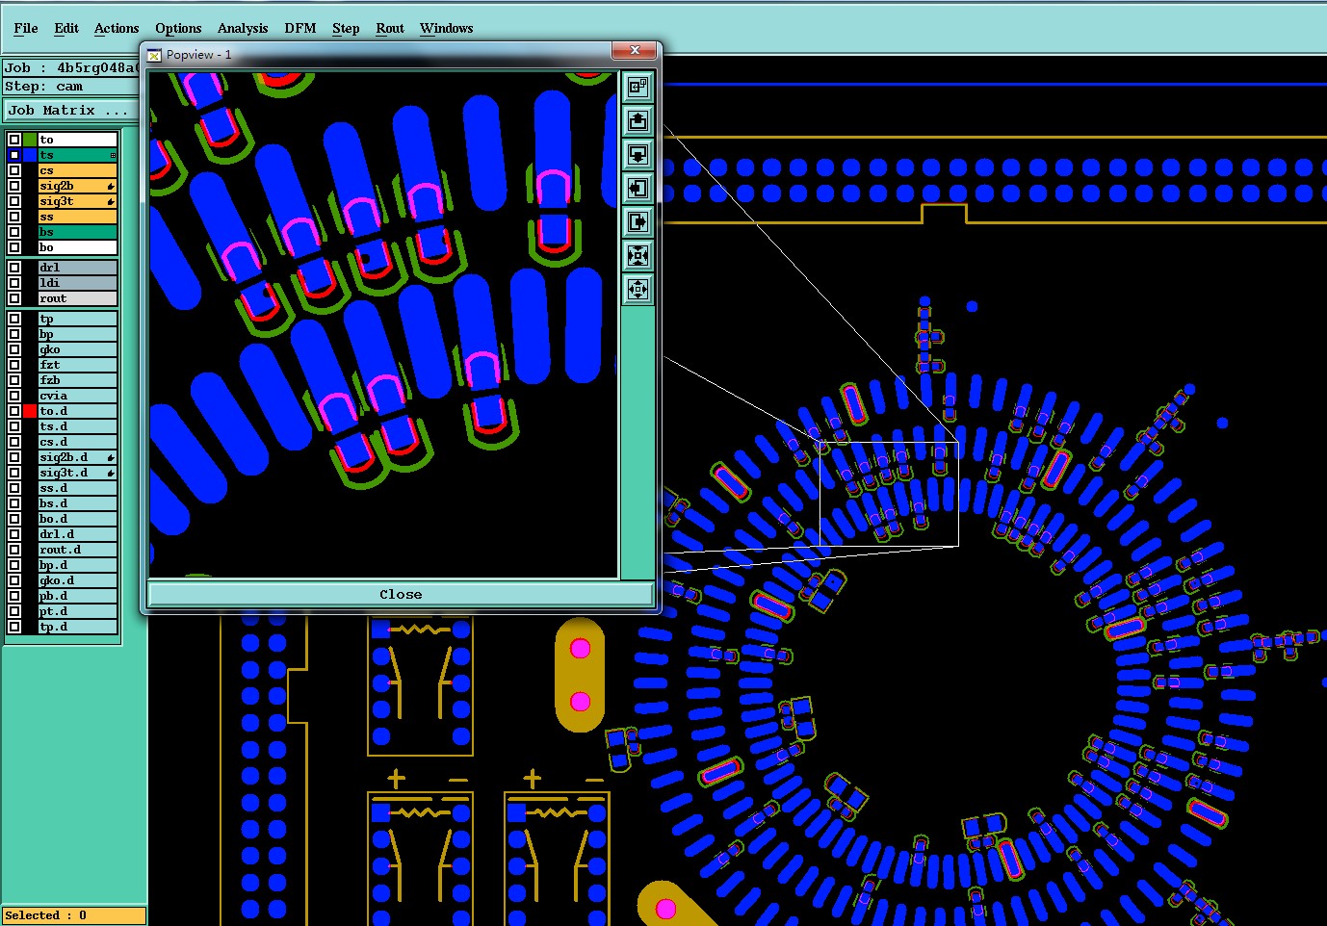Pan Popview left with the left-arrow icon

[637, 189]
